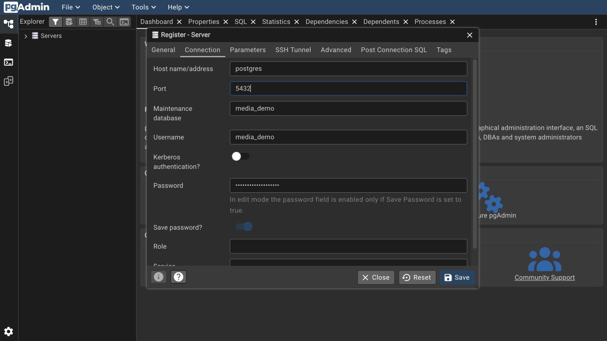Open settings gear at bottom left

pos(9,332)
